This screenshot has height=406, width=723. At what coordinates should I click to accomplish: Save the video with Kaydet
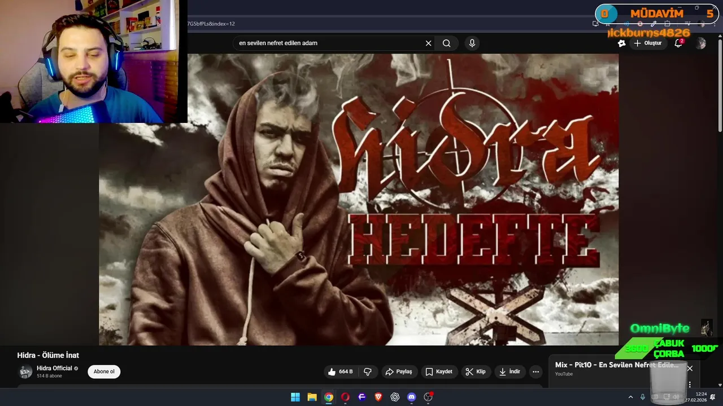439,372
